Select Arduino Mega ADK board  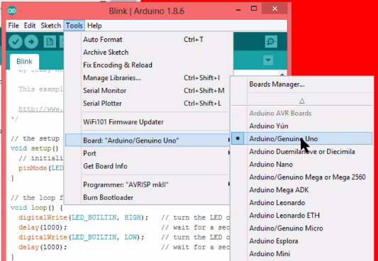click(302, 190)
